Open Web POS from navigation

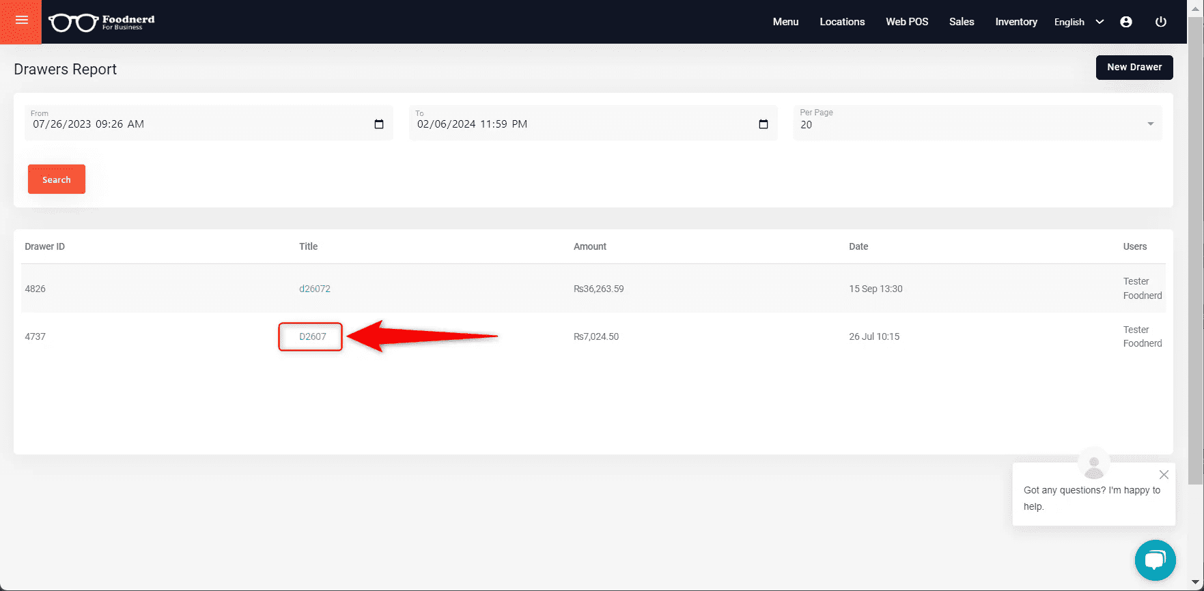coord(907,22)
